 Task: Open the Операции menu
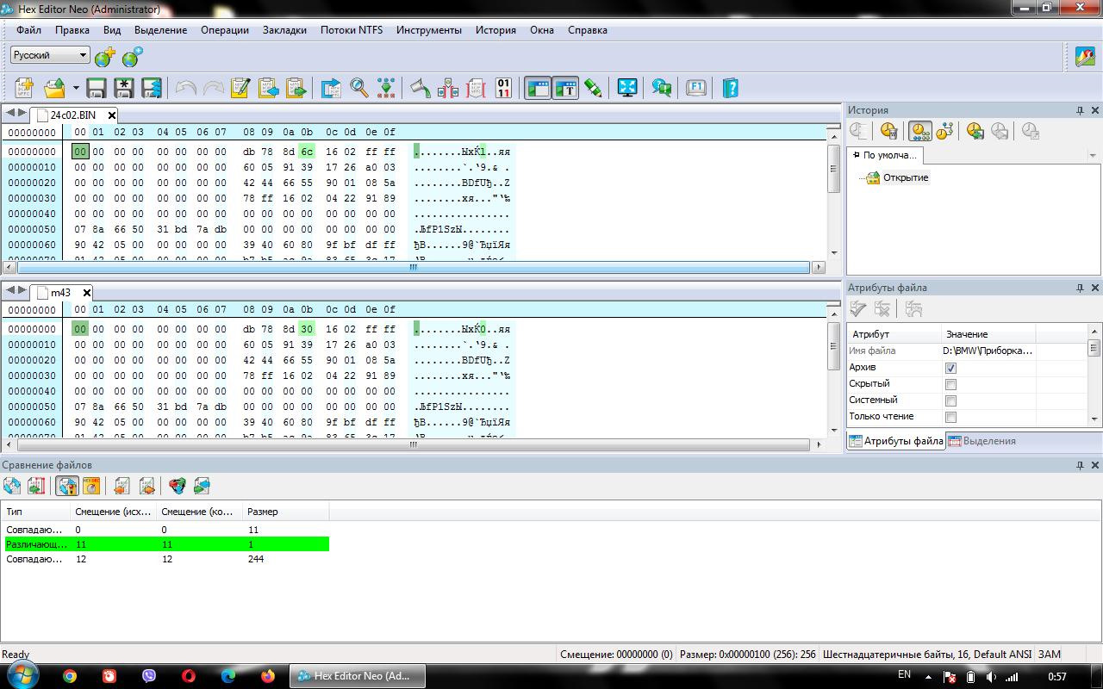tap(225, 30)
